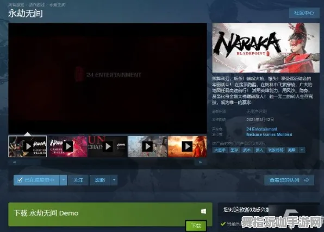Viewport: 324px width, 232px height.
Task: Follow the 所有游戏 breadcrumb link
Action: click(x=16, y=5)
